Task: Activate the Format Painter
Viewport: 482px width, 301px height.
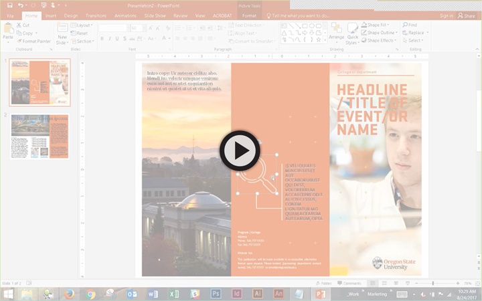Action: pyautogui.click(x=34, y=41)
